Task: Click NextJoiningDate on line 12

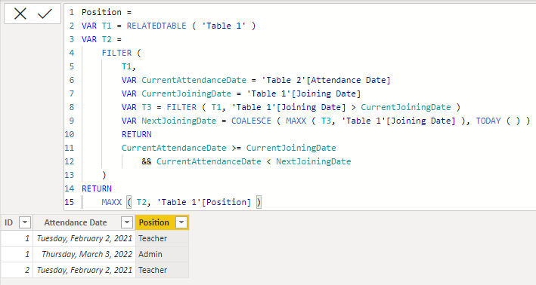Action: tap(314, 161)
